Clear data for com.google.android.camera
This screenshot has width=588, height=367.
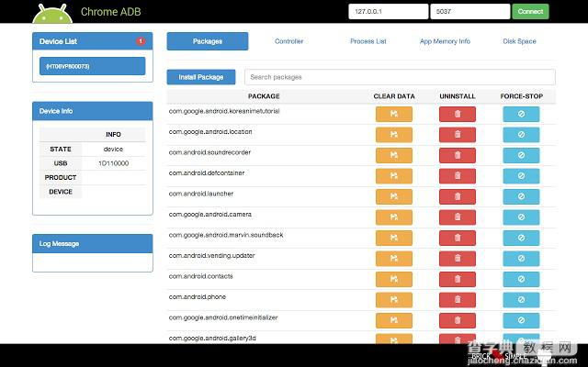[x=394, y=217]
